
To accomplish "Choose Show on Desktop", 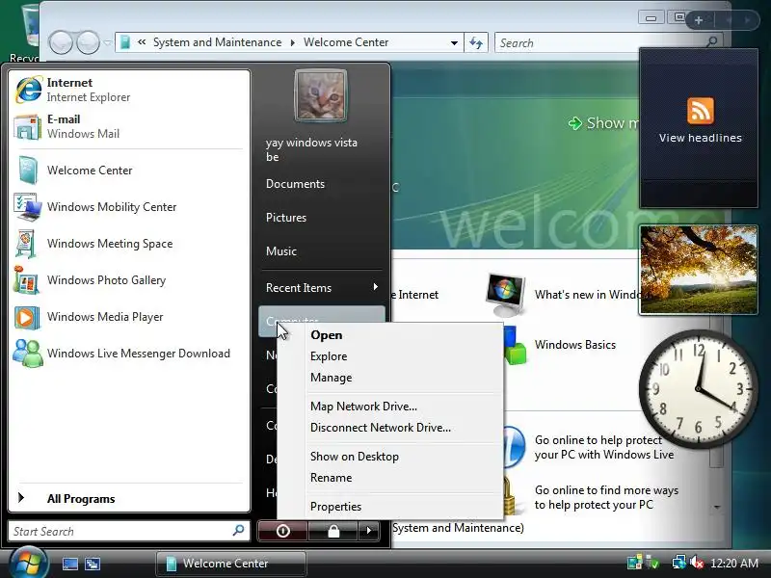I will (x=354, y=457).
